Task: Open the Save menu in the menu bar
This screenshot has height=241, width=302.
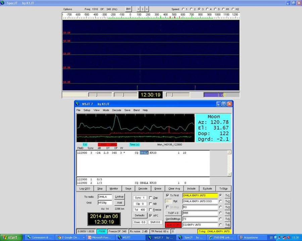Action: coord(127,110)
